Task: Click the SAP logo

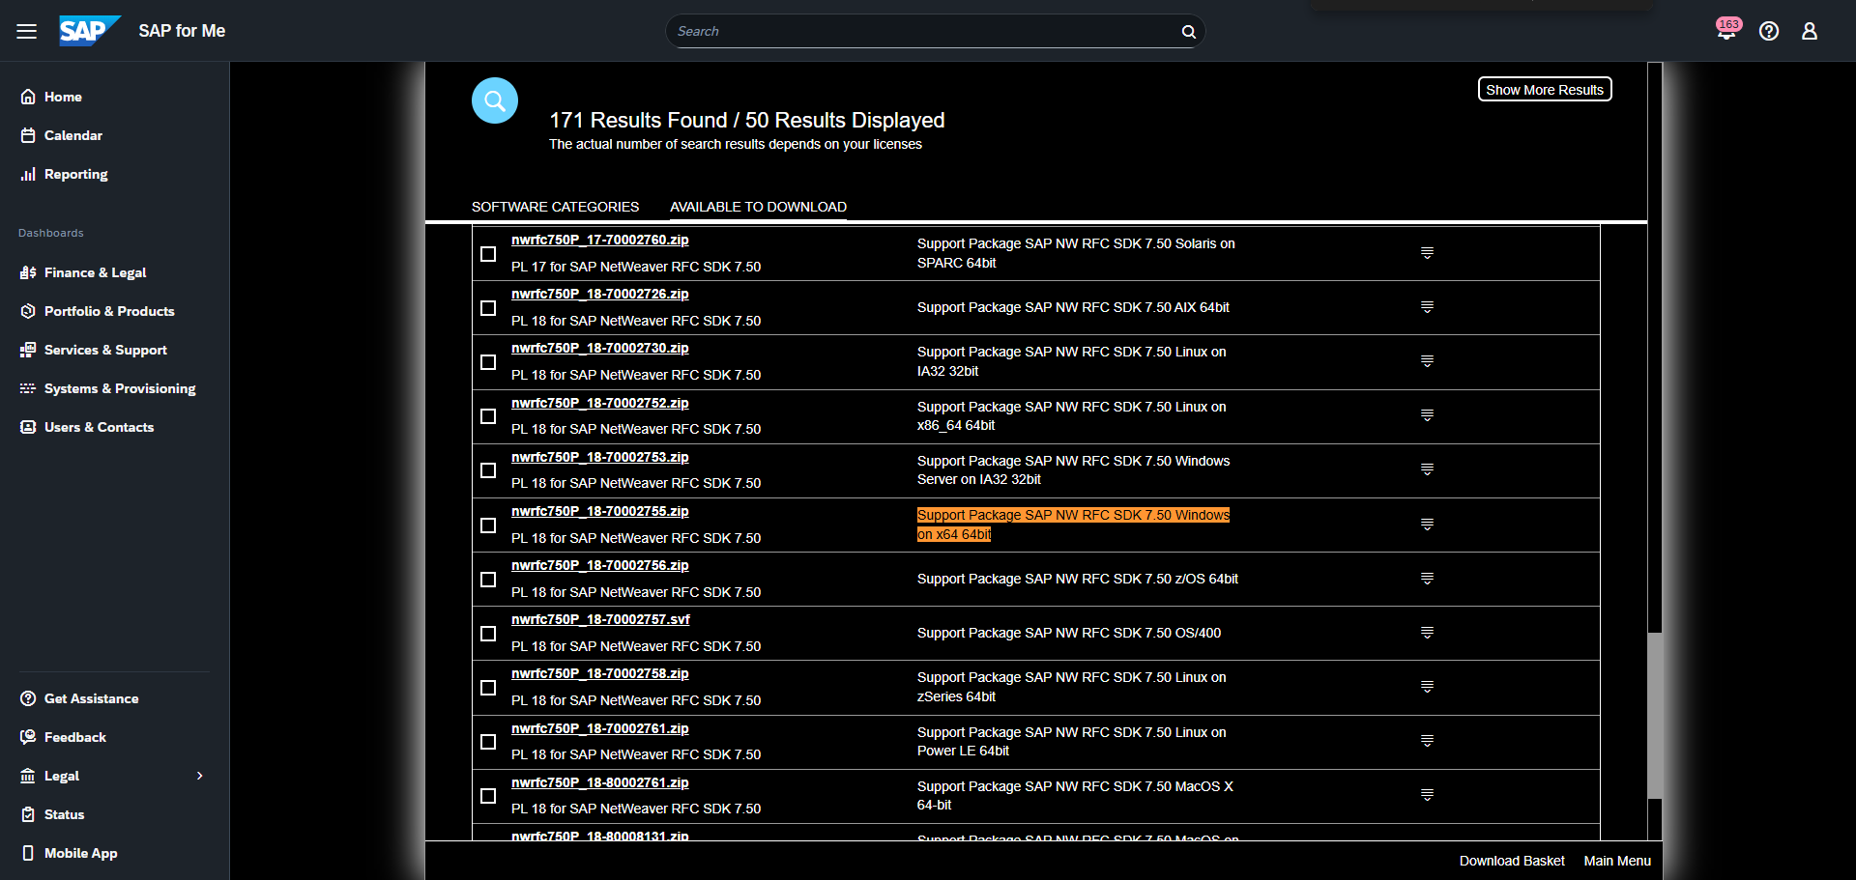Action: click(x=89, y=31)
